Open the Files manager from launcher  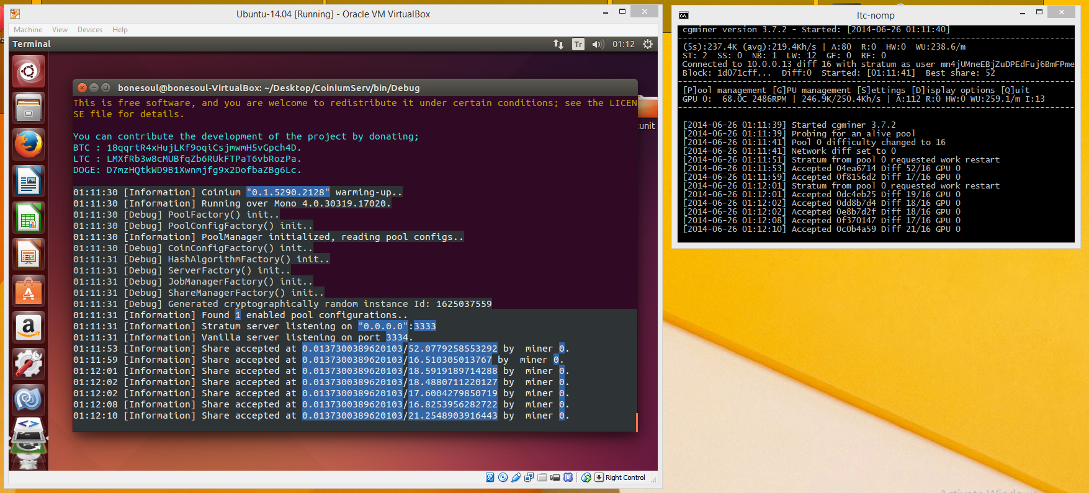29,108
